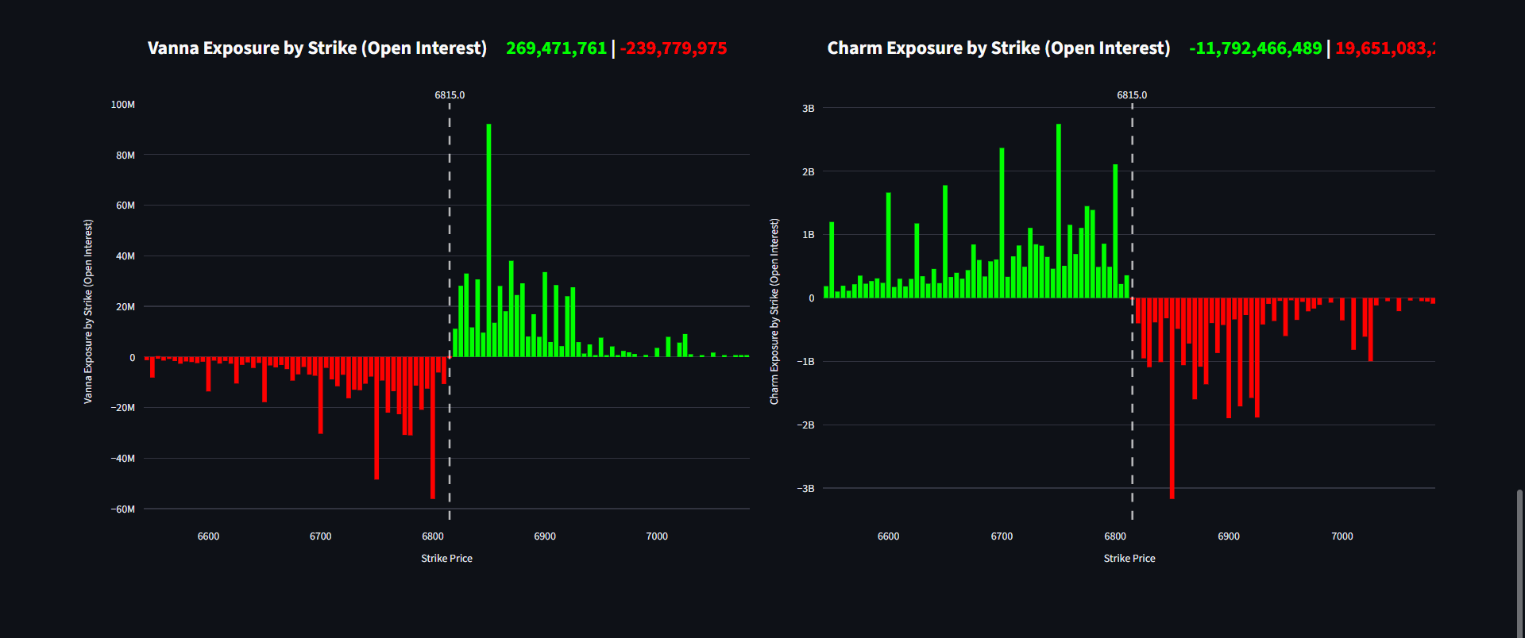Click the 6815.0 price label on Vanna chart
The height and width of the screenshot is (638, 1525).
[450, 95]
